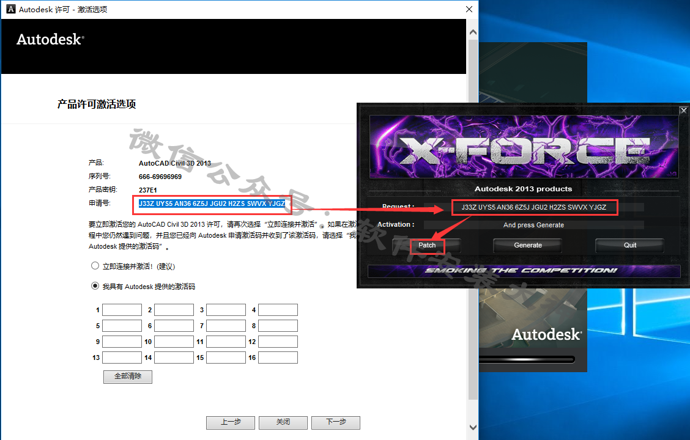Click activation code field 15

click(226, 358)
